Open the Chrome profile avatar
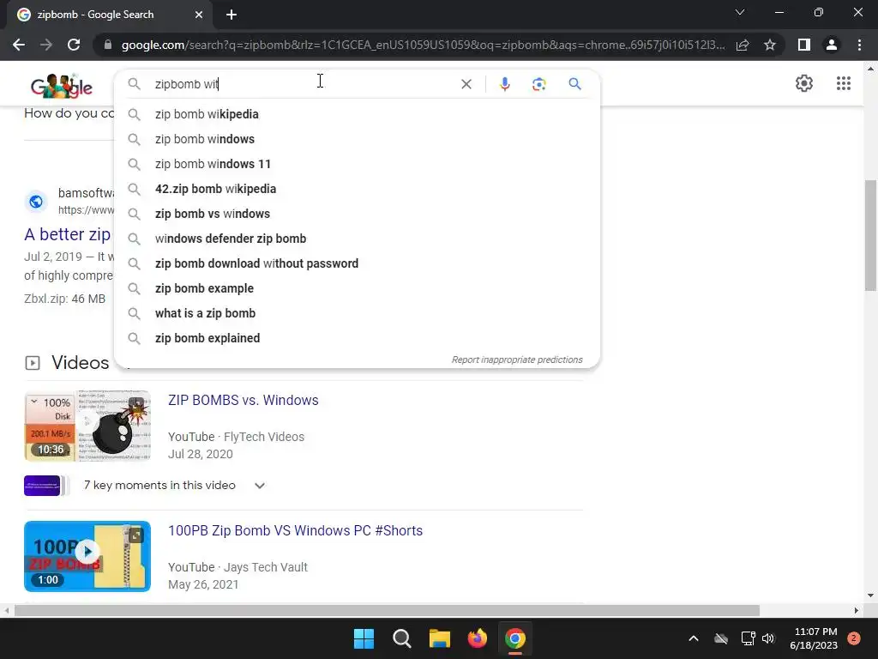 coord(832,45)
